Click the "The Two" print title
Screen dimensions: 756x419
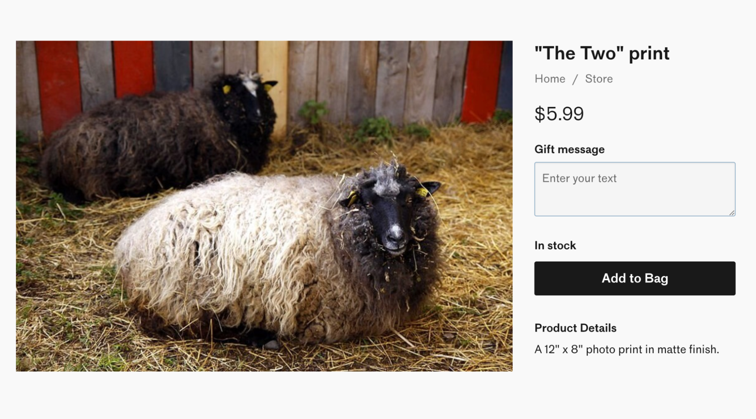click(602, 53)
